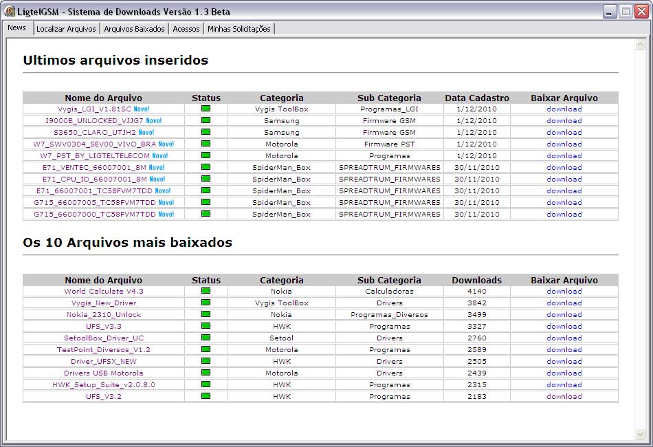This screenshot has width=653, height=447.
Task: Click the scrollbar down arrow
Action: click(x=641, y=435)
